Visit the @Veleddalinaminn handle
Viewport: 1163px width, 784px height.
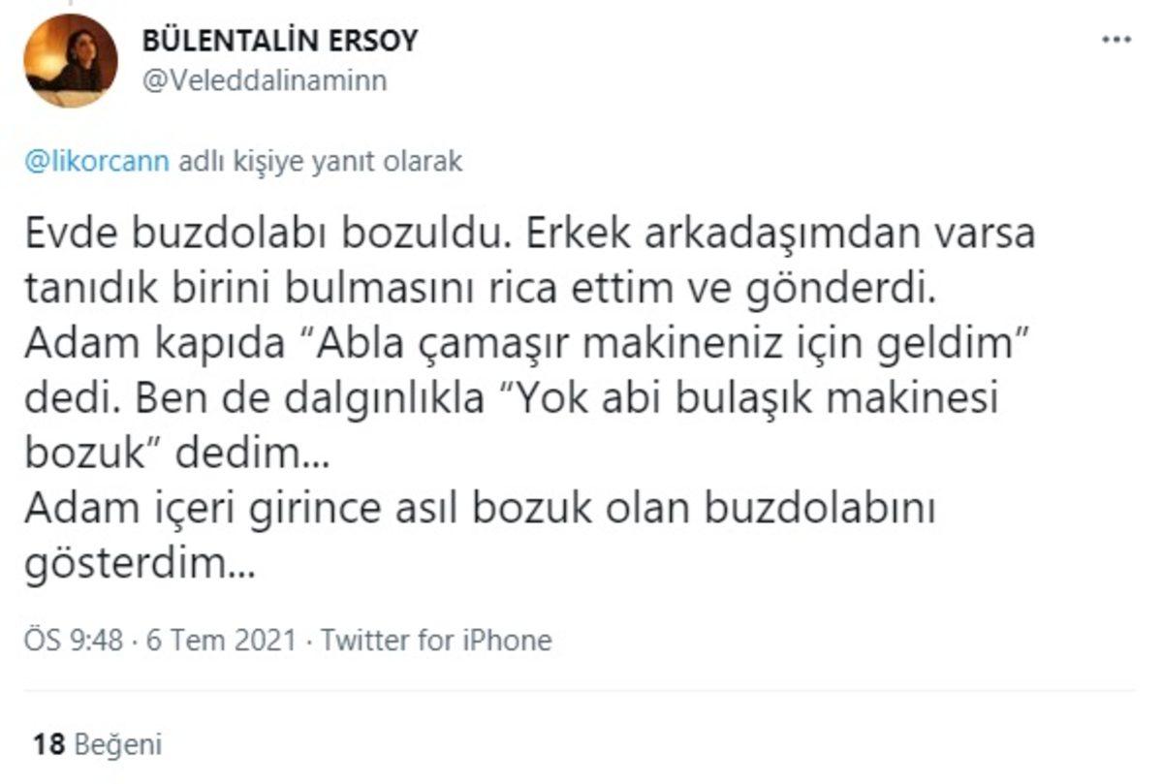tap(264, 80)
